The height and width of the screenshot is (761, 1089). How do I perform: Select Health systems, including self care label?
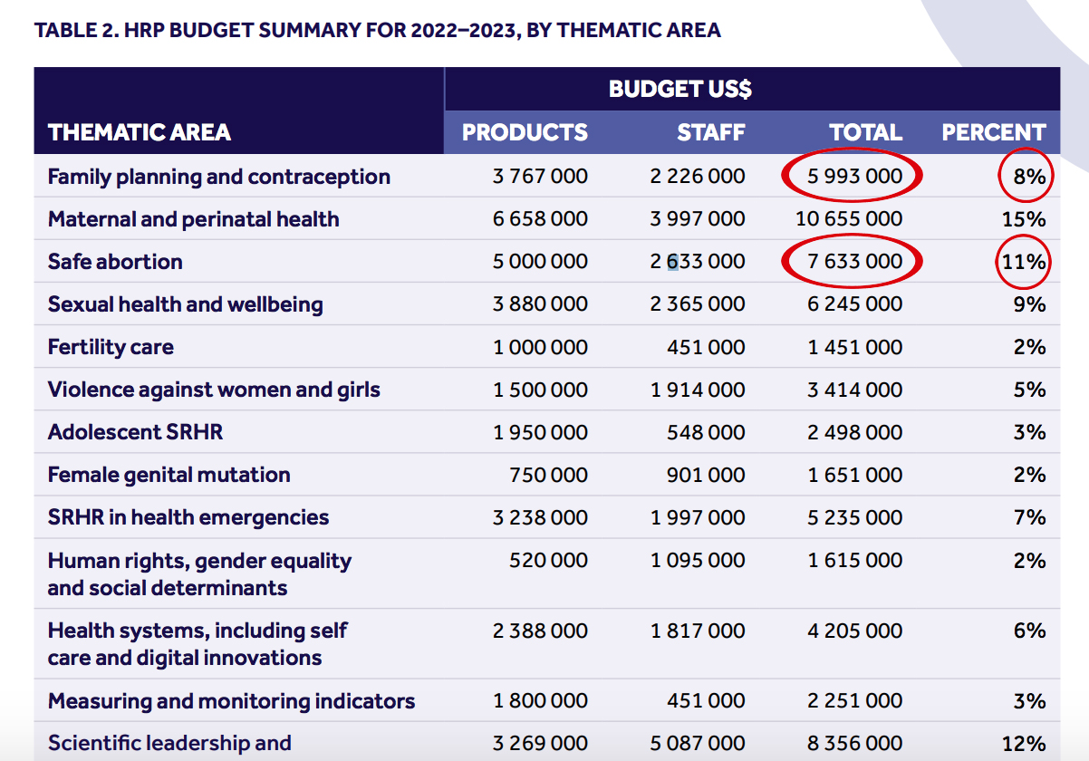click(x=198, y=644)
